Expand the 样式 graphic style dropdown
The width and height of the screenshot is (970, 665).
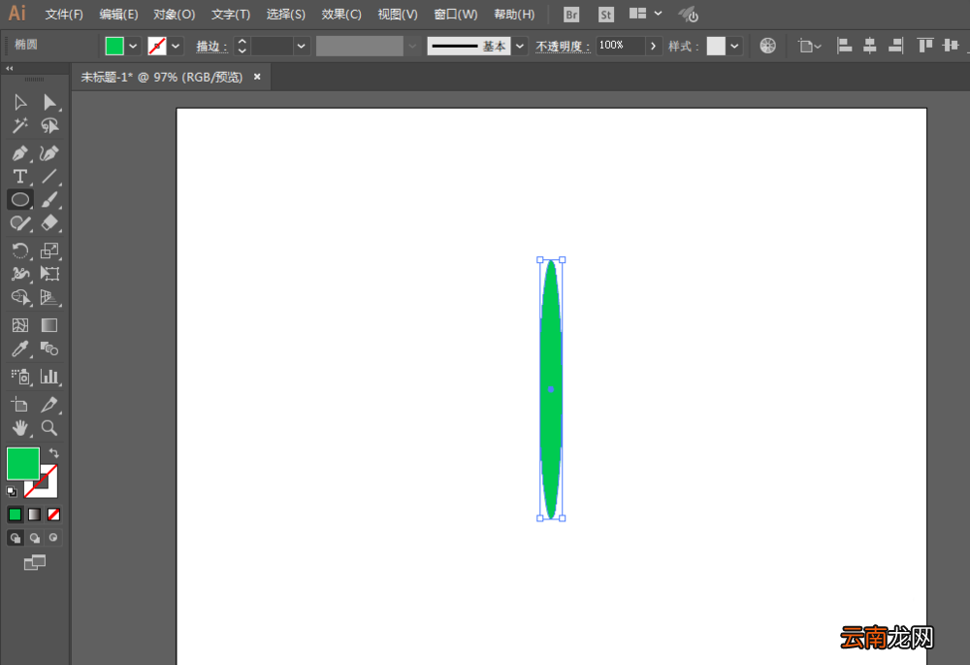(x=734, y=46)
